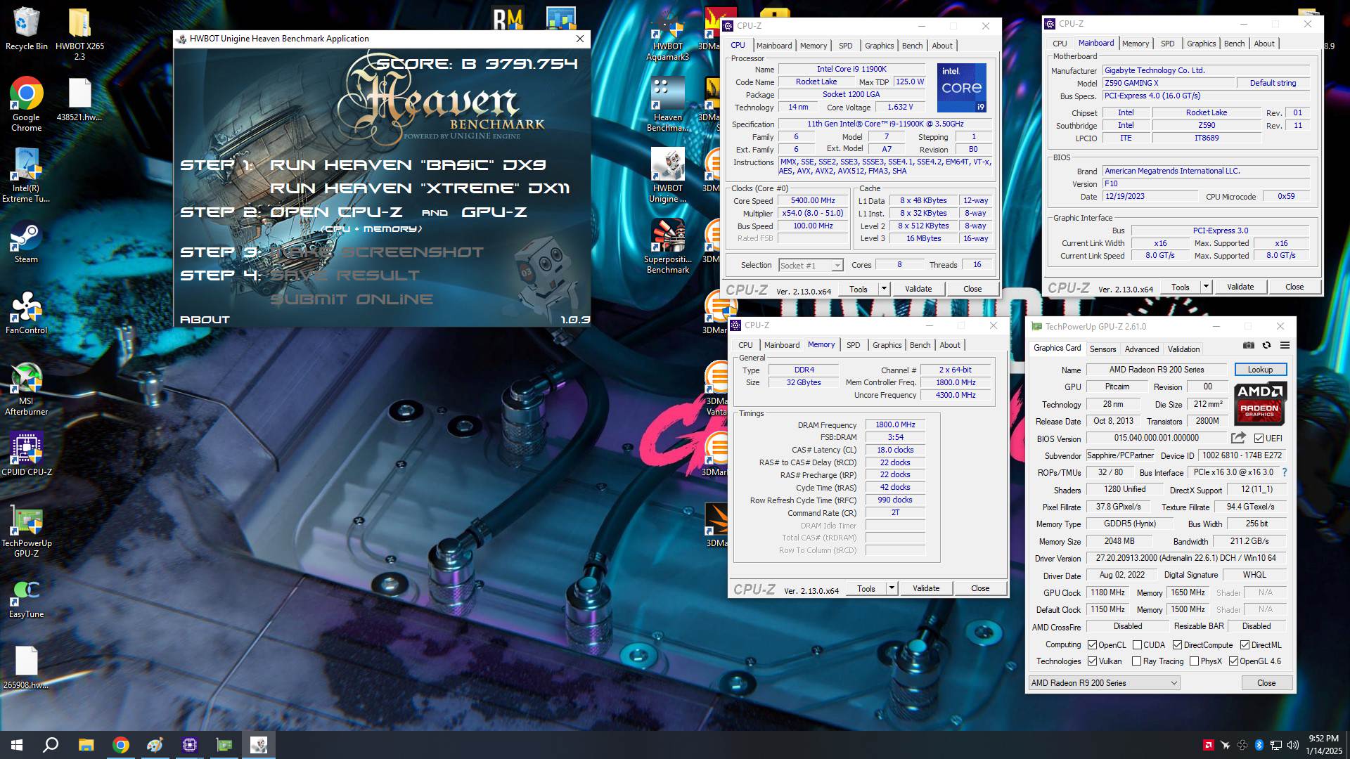Click the Lookup button in GPU-Z
Image resolution: width=1350 pixels, height=759 pixels.
point(1260,370)
